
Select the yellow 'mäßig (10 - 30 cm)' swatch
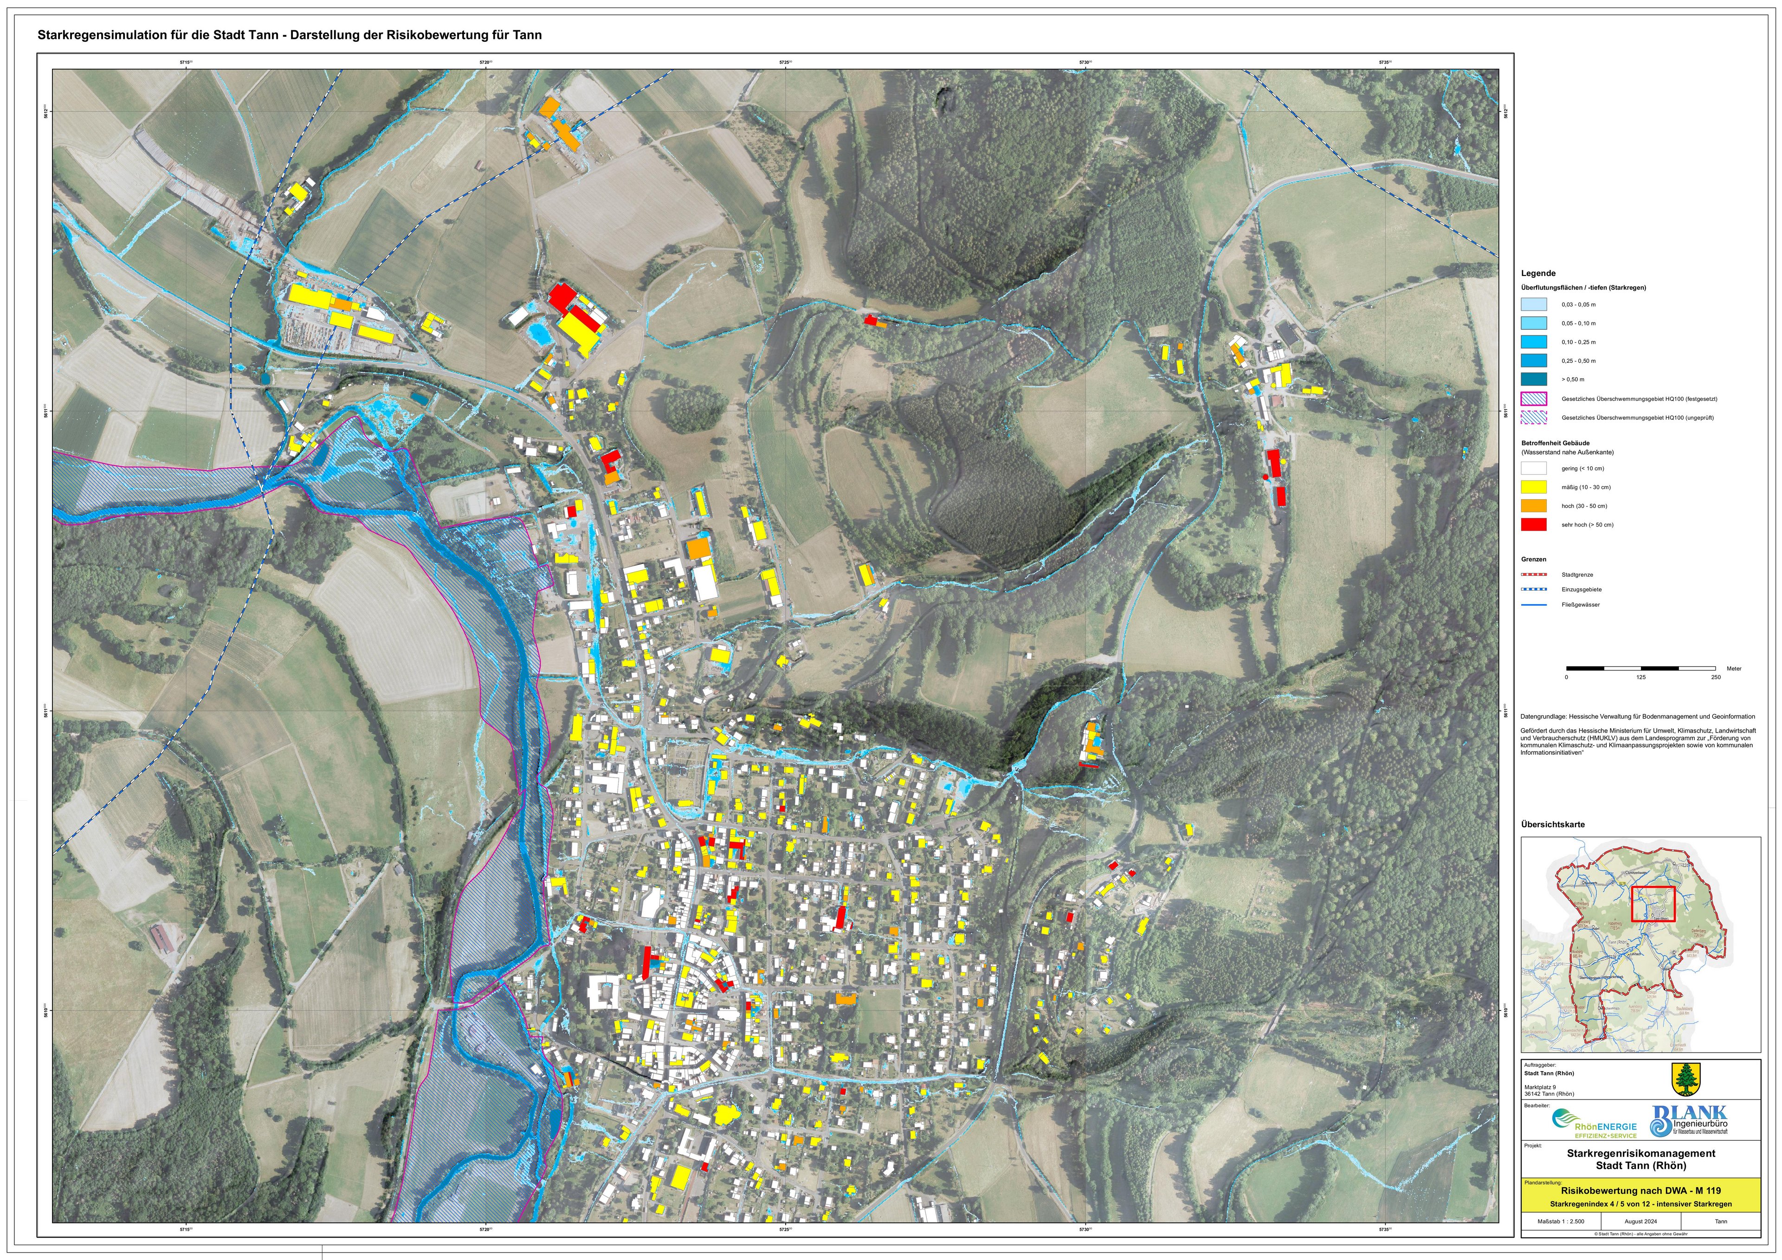[1534, 487]
